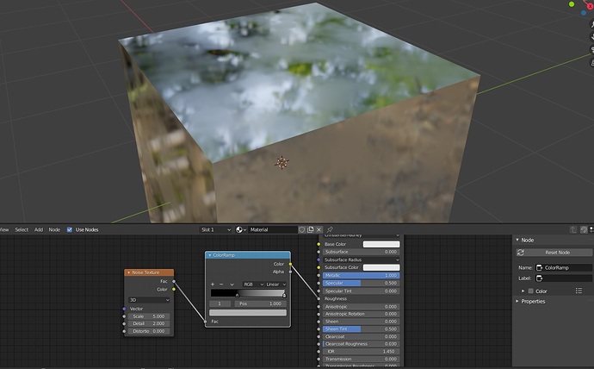Click the ColorRamp Fac input socket
This screenshot has height=369, width=594.
(206, 322)
